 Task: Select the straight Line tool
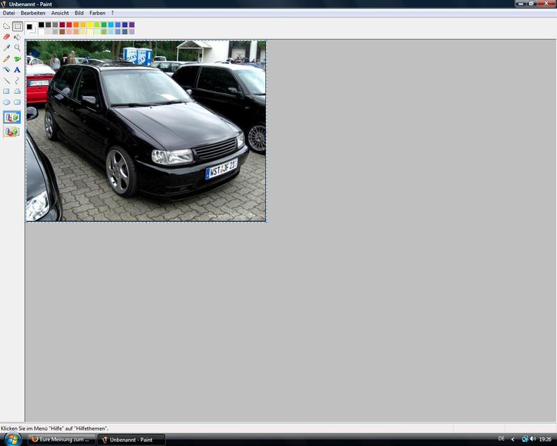(x=6, y=81)
